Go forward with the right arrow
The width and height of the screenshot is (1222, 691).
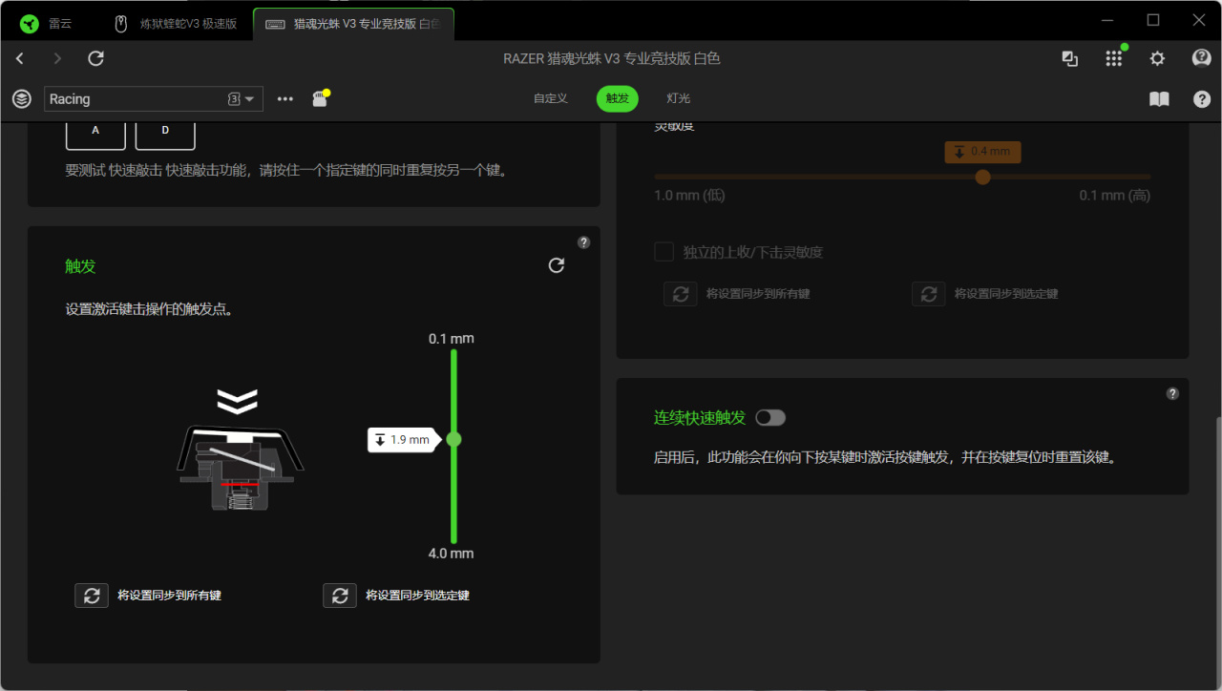(57, 59)
